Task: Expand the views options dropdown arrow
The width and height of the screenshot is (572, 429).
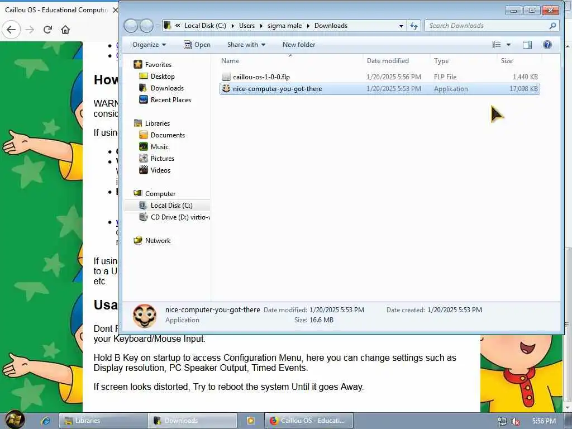Action: pos(508,45)
